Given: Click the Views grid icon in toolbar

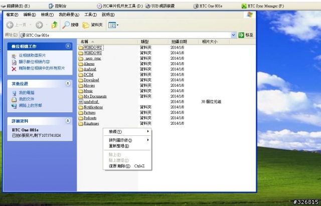Looking at the screenshot, I should (112, 25).
